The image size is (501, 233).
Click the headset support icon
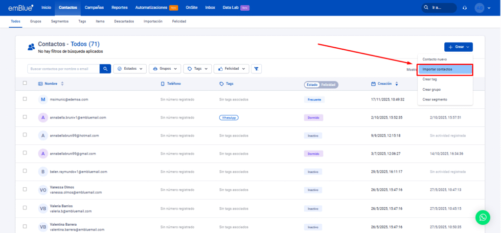tap(464, 8)
